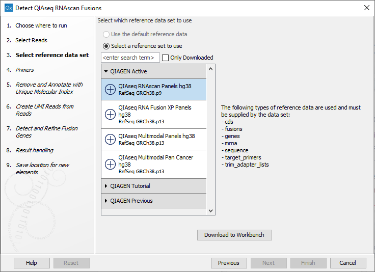Click the plus icon for QIAseq Multimodal Panels hg38
This screenshot has width=375, height=272.
tap(110, 139)
